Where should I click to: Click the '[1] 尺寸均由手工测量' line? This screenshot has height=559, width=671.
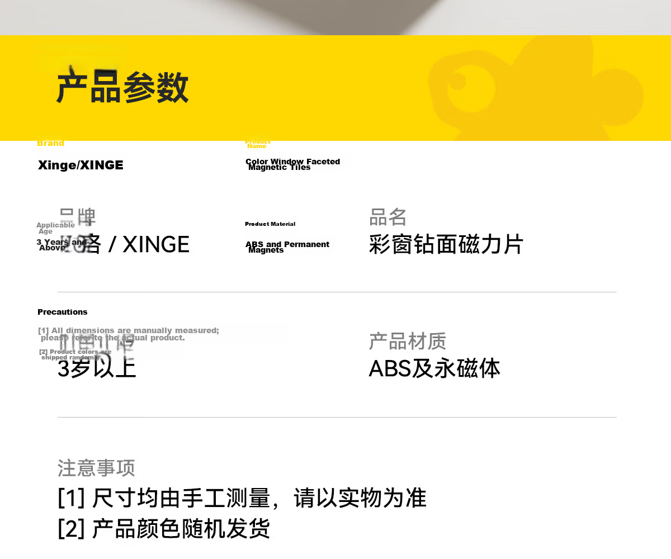tap(242, 498)
